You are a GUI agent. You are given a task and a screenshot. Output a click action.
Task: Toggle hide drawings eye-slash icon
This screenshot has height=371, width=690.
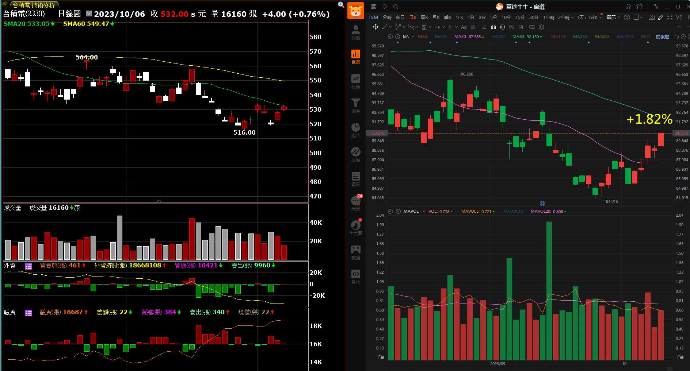[x=511, y=27]
